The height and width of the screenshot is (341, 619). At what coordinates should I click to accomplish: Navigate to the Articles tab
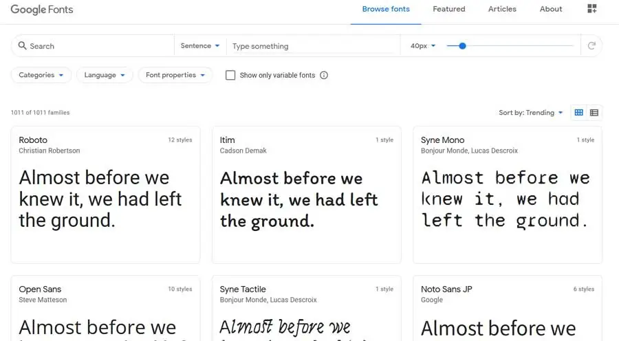point(502,10)
